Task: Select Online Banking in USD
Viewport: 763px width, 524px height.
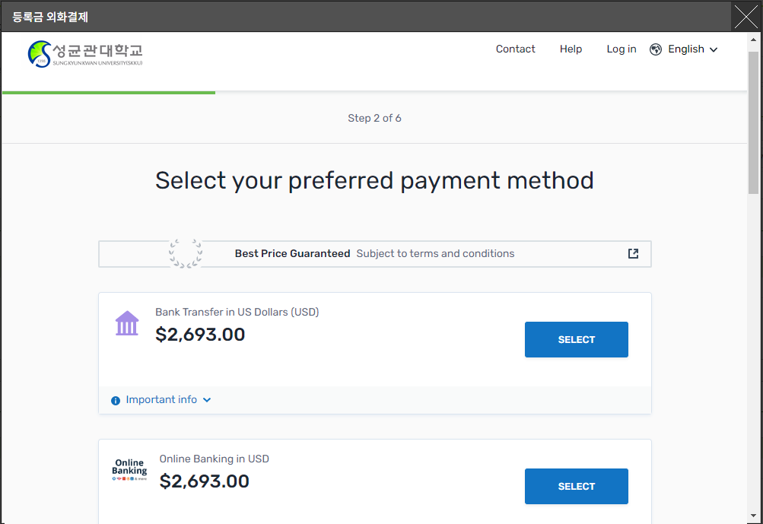Action: [576, 487]
